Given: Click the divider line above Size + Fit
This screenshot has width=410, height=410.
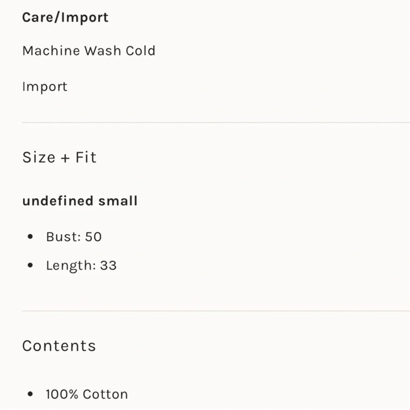Looking at the screenshot, I should point(216,122).
